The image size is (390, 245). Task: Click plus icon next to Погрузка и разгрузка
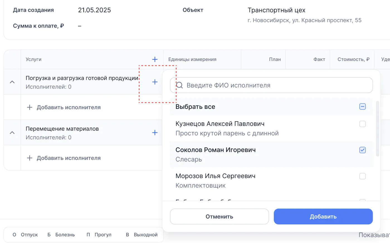[155, 82]
